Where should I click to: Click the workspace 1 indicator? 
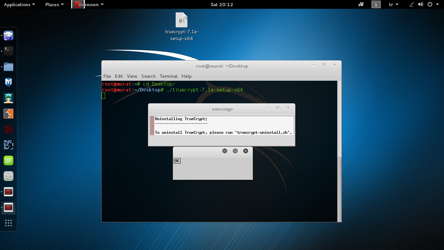(x=376, y=5)
